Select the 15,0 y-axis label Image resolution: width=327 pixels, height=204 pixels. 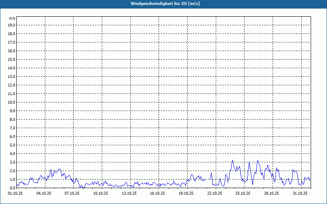pyautogui.click(x=12, y=59)
